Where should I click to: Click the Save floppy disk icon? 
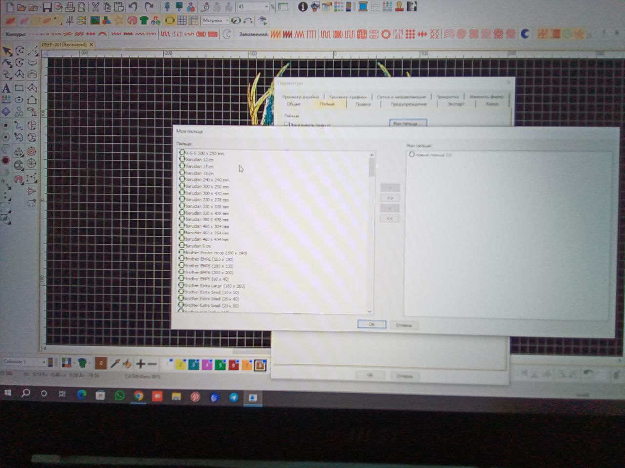(x=47, y=7)
